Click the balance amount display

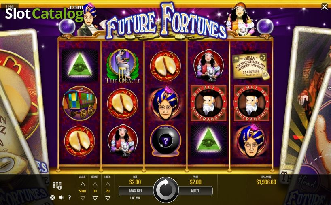tap(266, 182)
